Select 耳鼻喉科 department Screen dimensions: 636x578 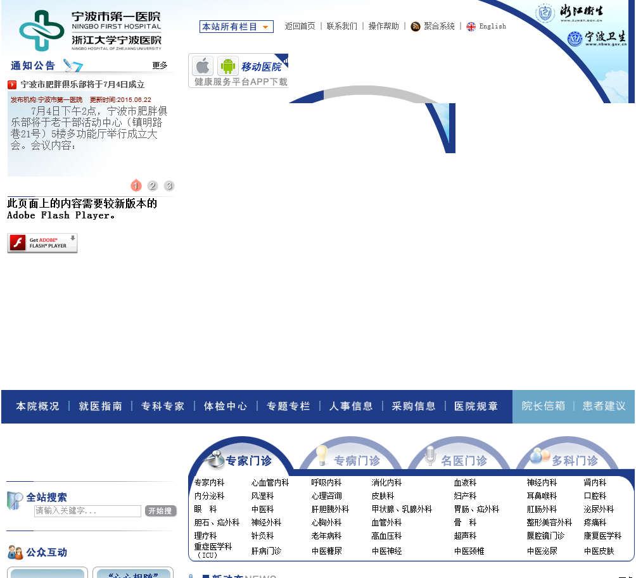542,496
